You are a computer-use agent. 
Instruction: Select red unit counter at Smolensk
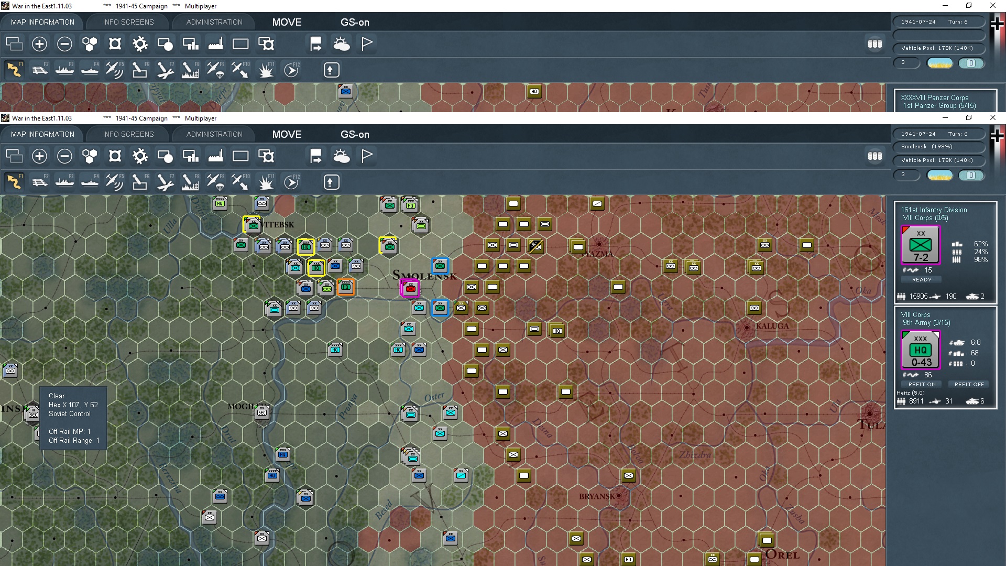[x=410, y=288]
